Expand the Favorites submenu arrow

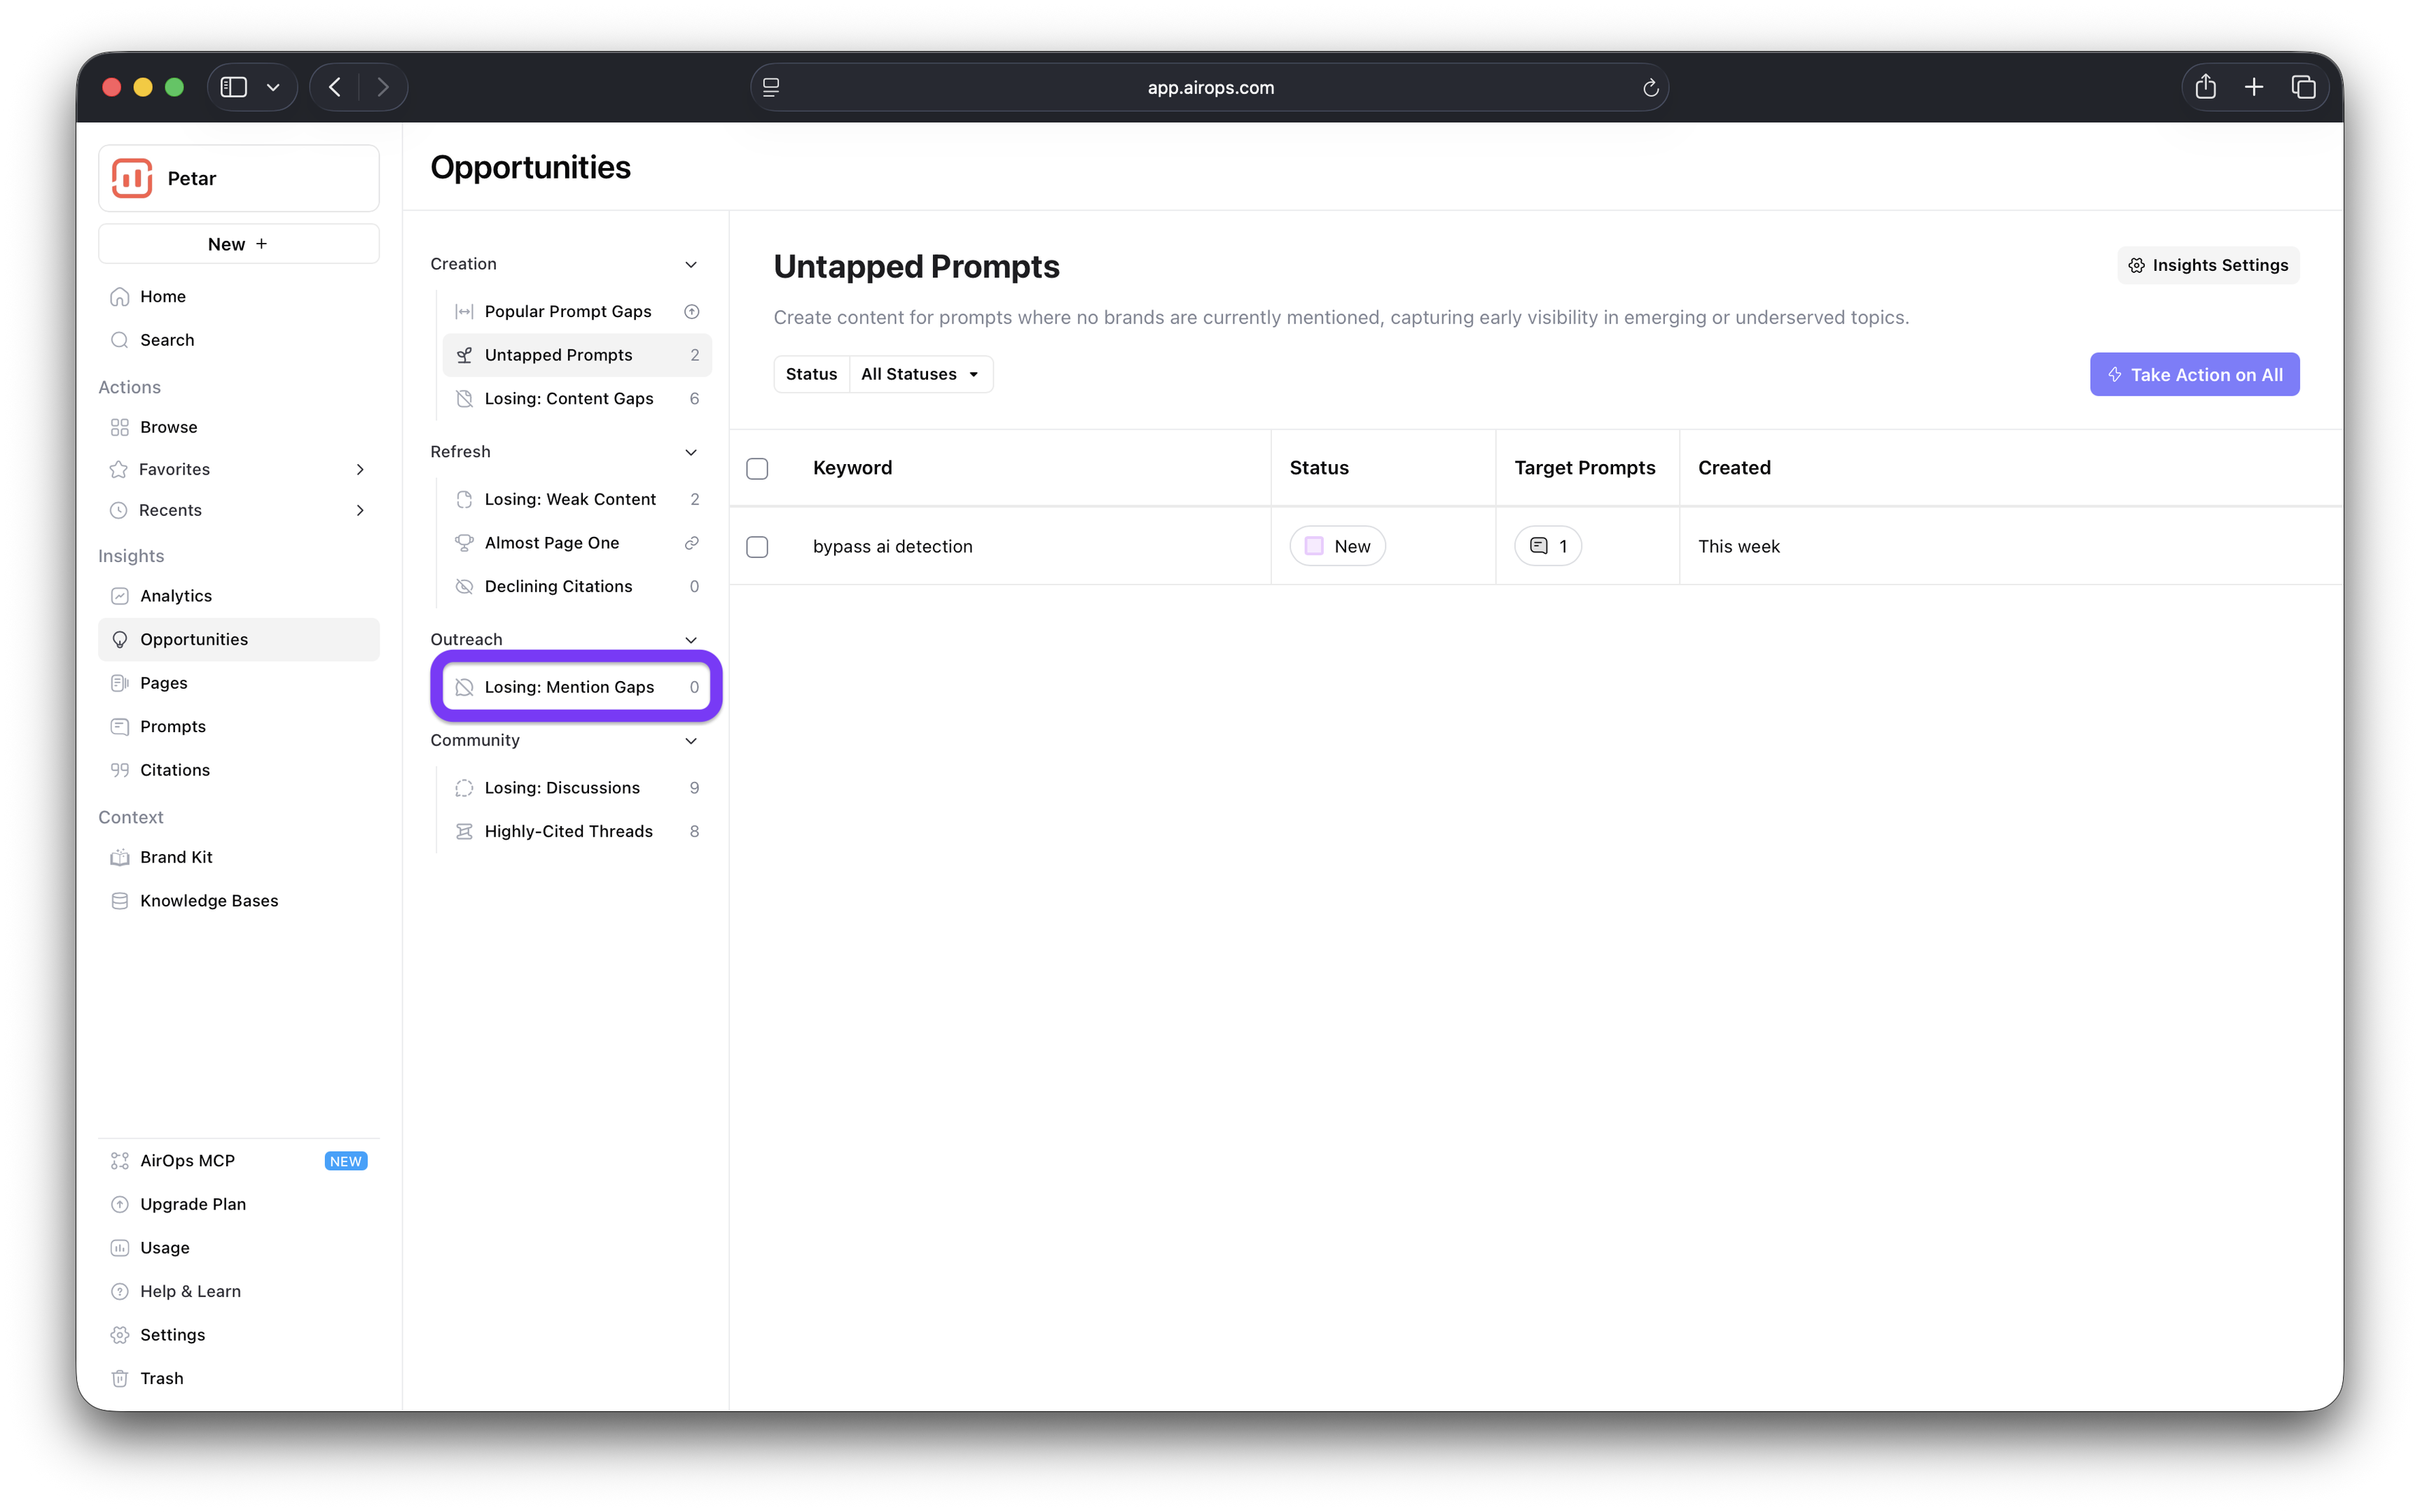pos(360,469)
